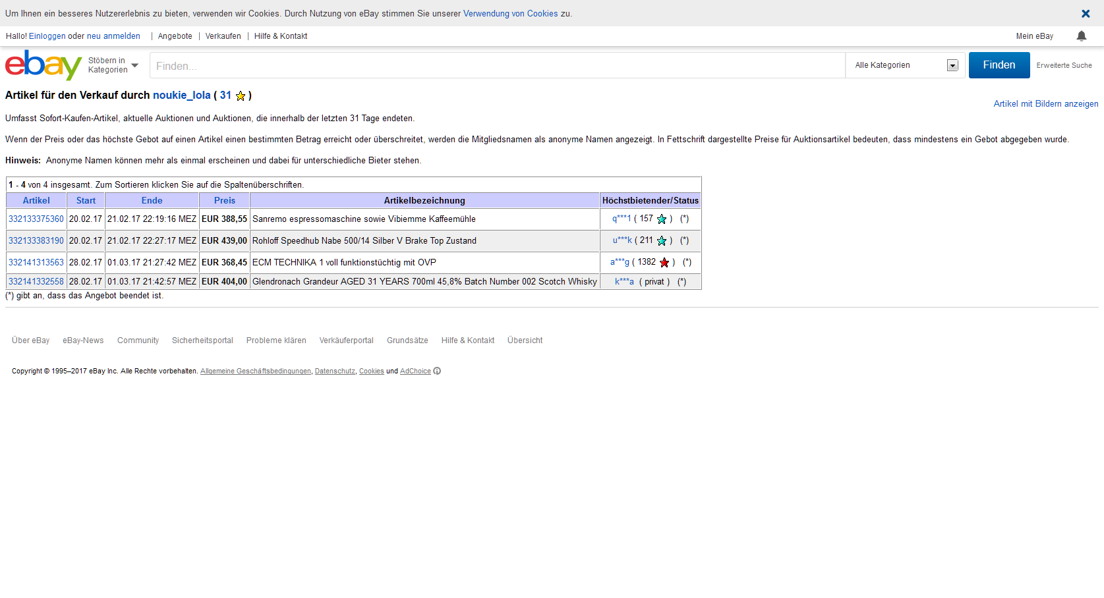Open Verkäuferportal footer link
Image resolution: width=1104 pixels, height=598 pixels.
[347, 340]
